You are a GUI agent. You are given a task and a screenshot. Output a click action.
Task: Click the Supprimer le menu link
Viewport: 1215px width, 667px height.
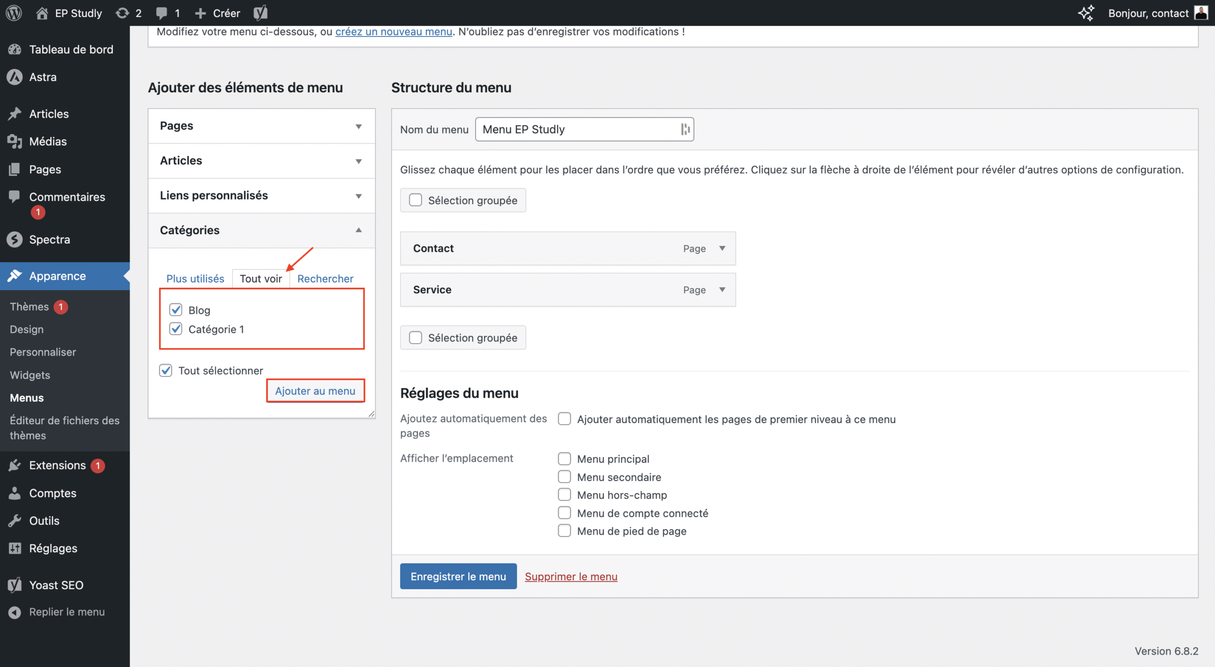pos(571,576)
